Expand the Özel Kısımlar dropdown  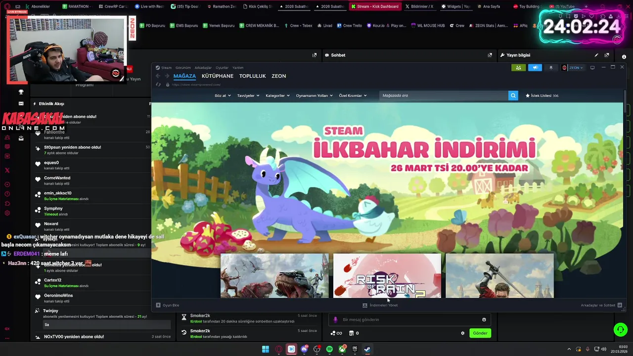point(353,95)
